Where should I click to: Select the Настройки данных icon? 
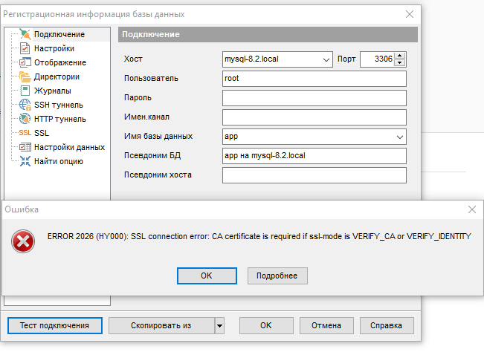[x=25, y=147]
